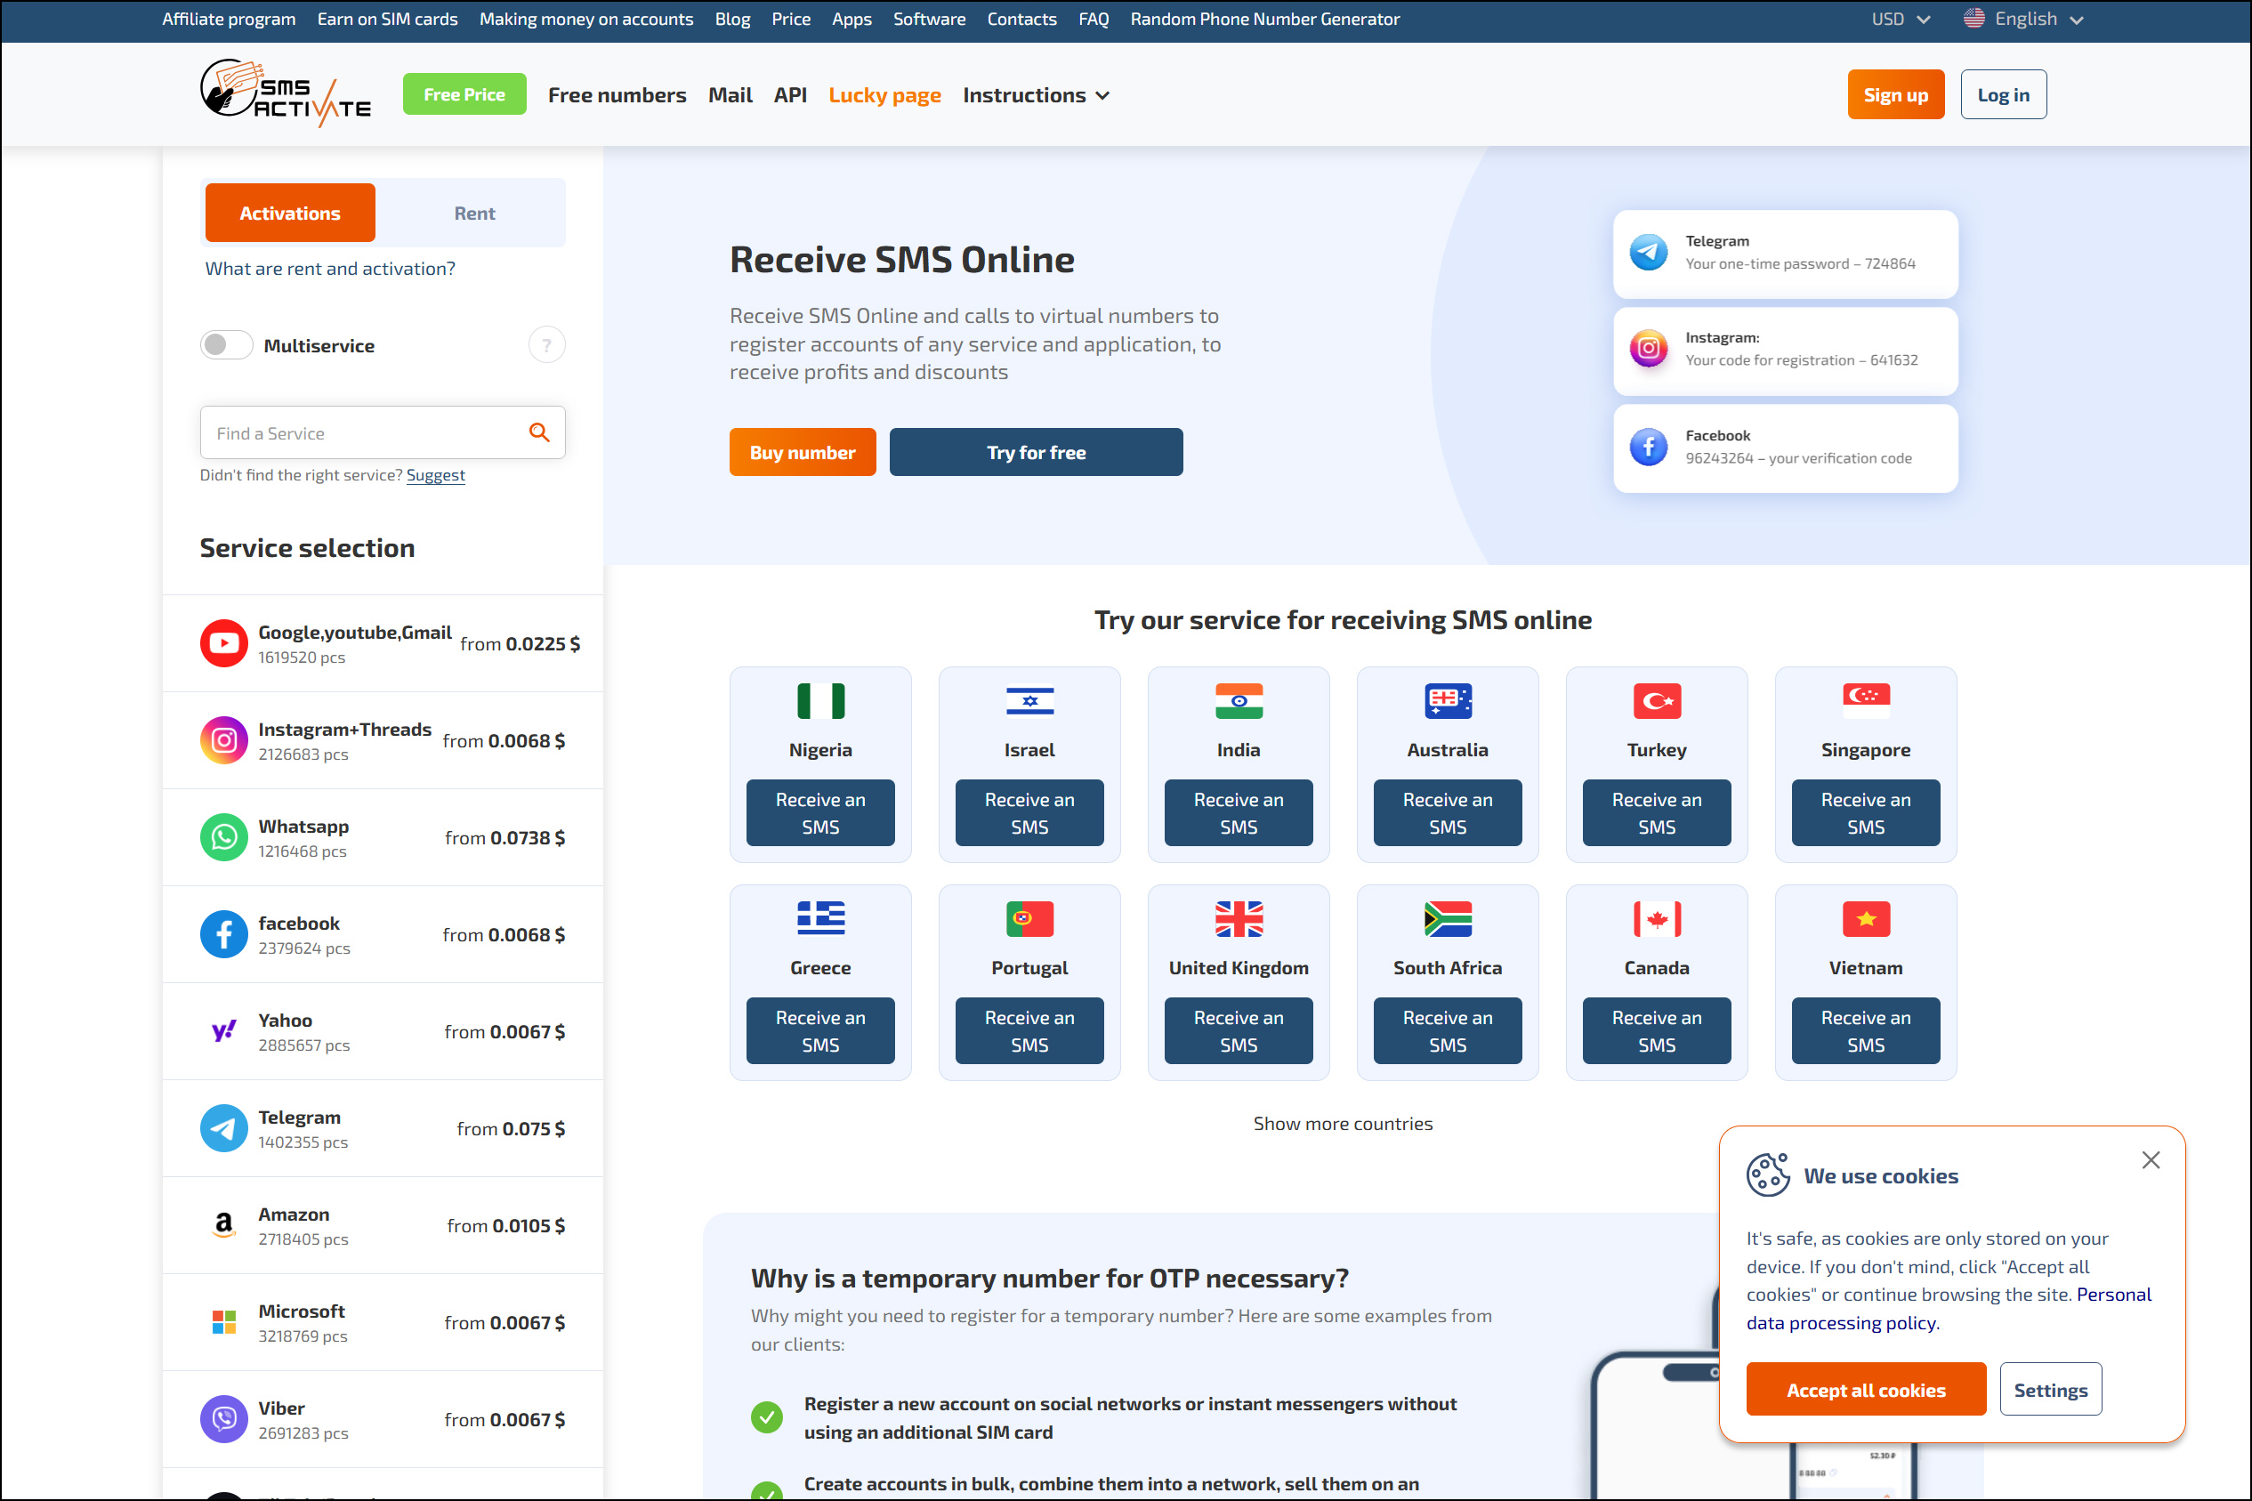Select the Whatsapp service icon
Image resolution: width=2252 pixels, height=1501 pixels.
224,837
